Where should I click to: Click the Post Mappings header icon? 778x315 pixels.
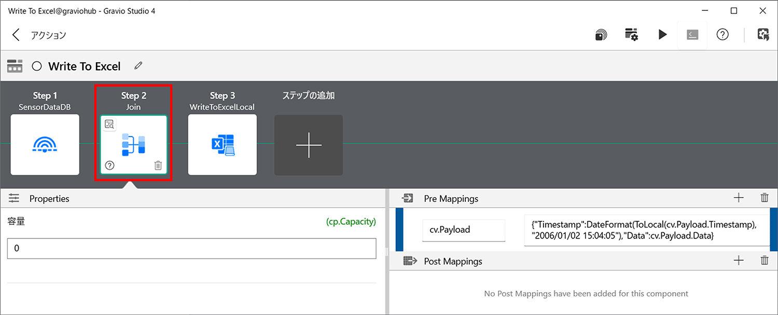[x=410, y=261]
